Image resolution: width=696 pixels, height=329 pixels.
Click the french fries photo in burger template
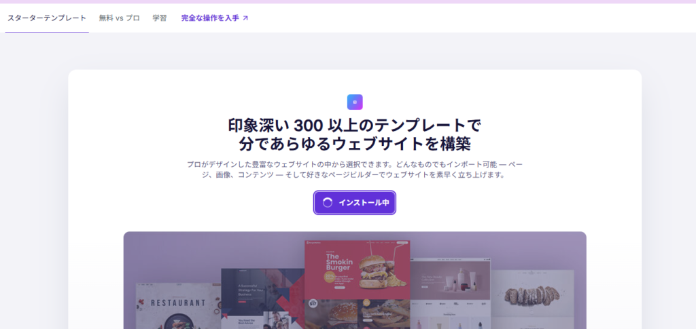coord(384,314)
